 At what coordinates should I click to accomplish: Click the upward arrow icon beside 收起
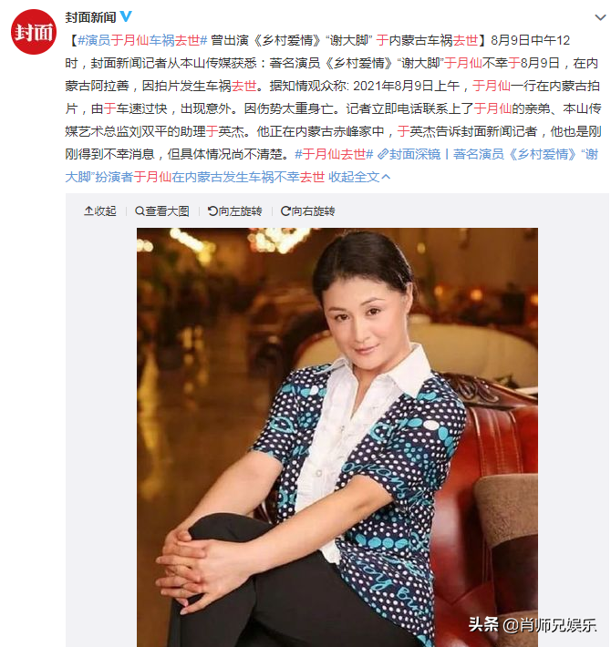88,211
